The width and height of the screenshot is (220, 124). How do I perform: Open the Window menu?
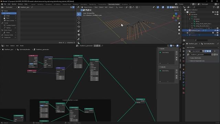[20, 4]
